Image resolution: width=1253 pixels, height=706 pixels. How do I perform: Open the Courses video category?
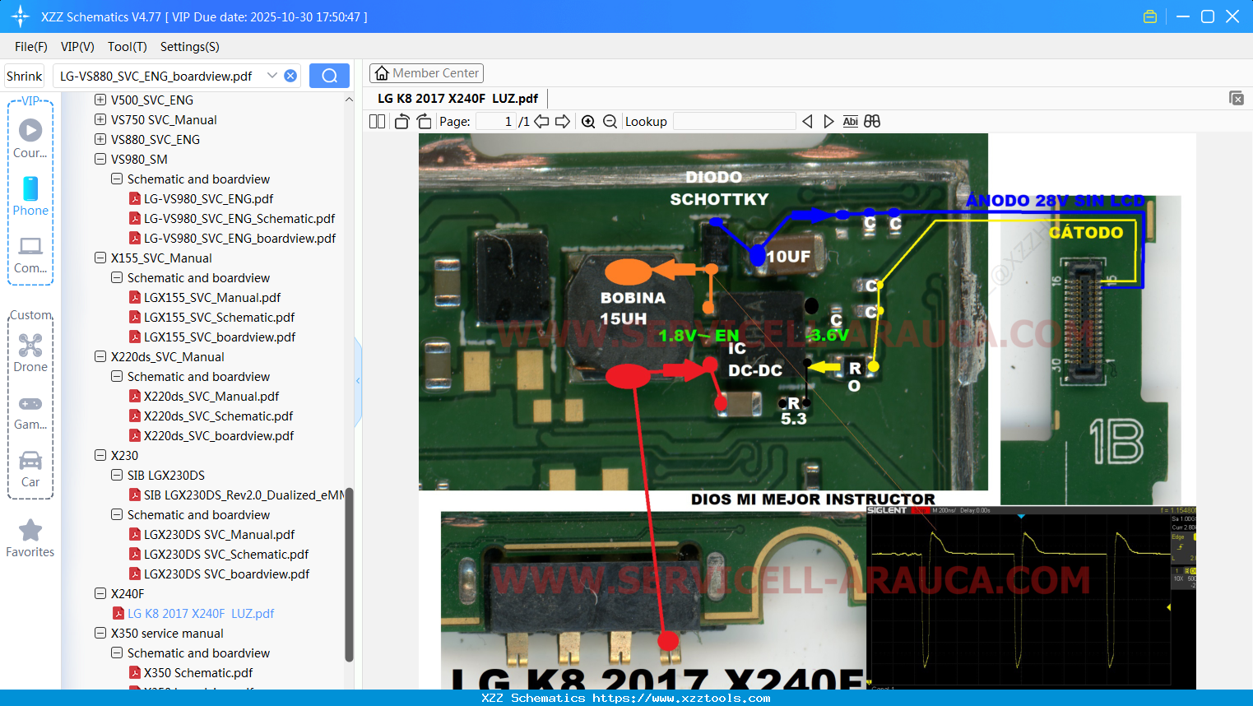coord(30,138)
